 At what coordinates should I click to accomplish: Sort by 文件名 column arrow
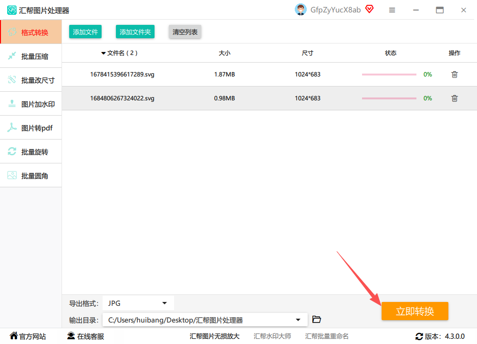[103, 54]
